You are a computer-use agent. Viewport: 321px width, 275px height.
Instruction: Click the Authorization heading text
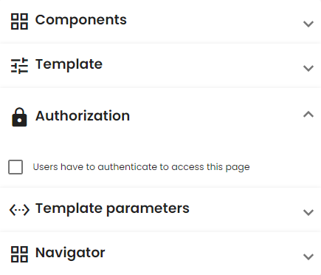coord(83,116)
